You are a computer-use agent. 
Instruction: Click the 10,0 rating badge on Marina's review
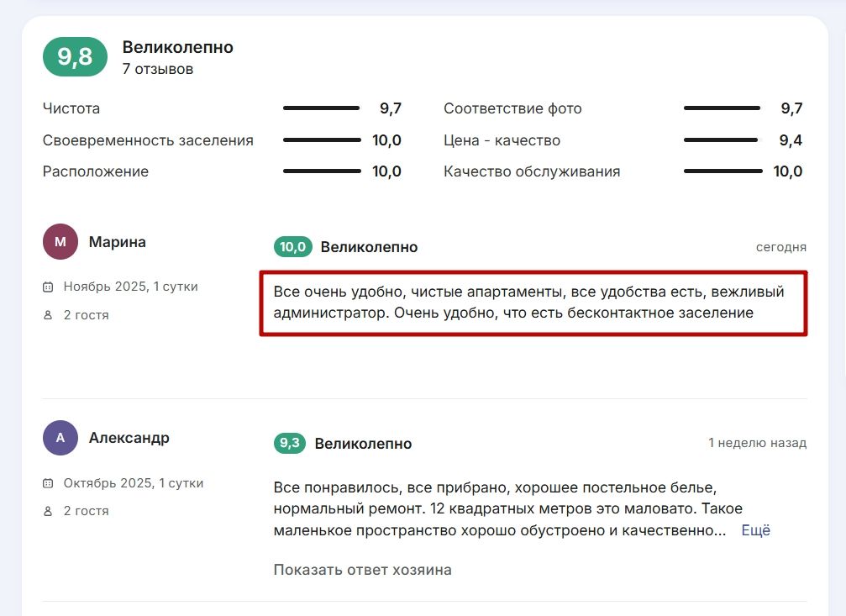293,247
